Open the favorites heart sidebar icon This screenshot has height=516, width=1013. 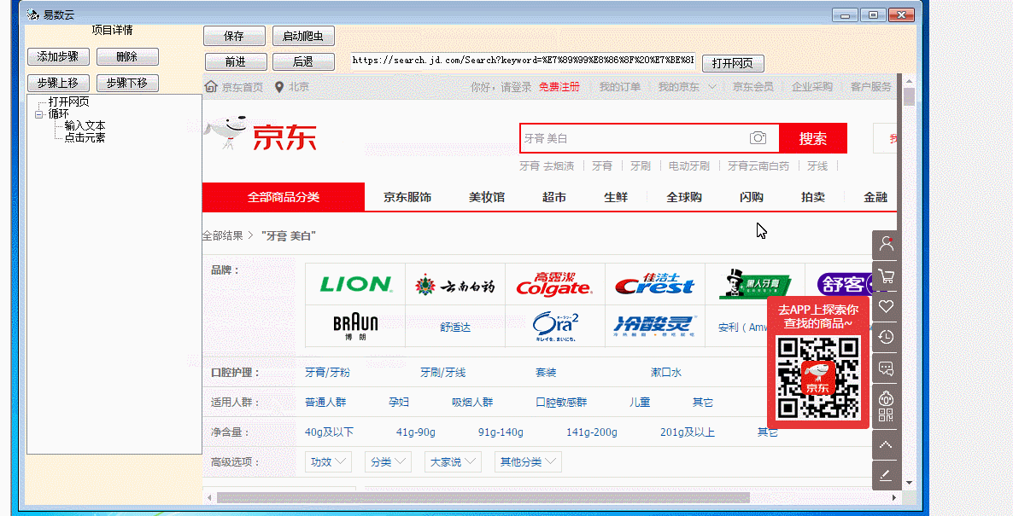pos(887,306)
